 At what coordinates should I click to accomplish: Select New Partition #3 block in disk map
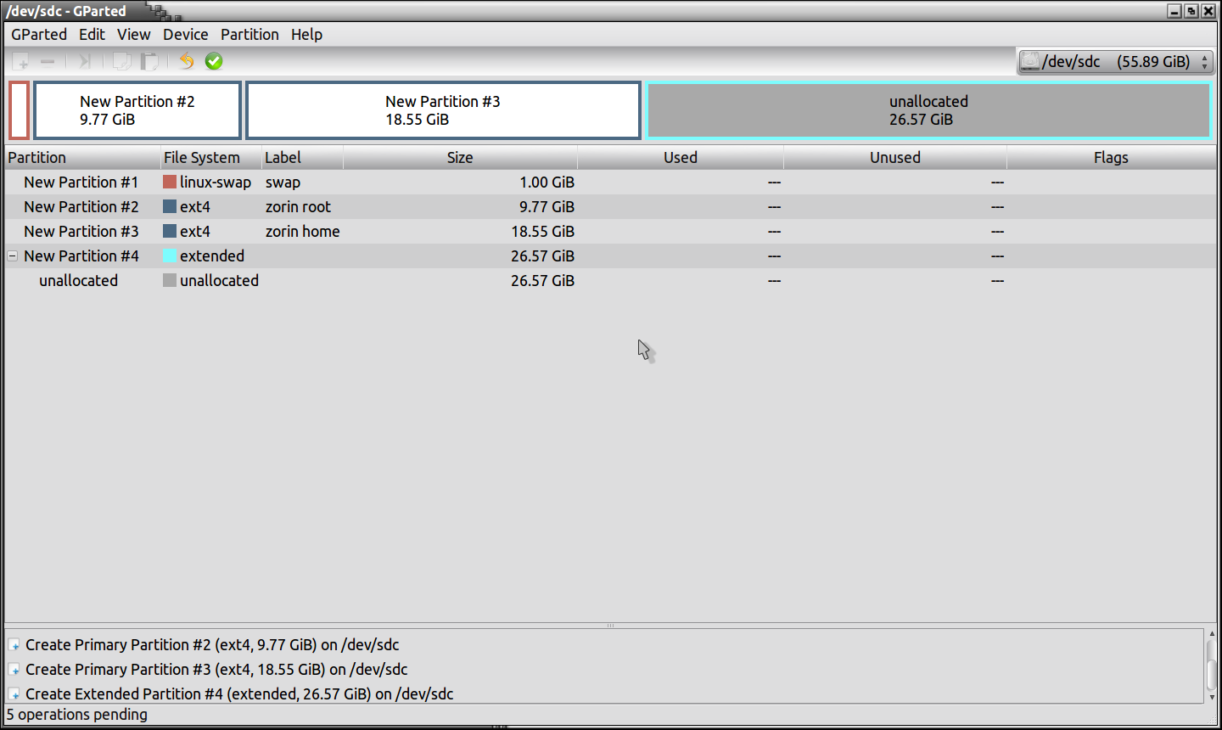[442, 110]
